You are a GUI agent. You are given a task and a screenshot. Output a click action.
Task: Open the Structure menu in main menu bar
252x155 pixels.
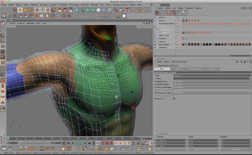pyautogui.click(x=43, y=5)
